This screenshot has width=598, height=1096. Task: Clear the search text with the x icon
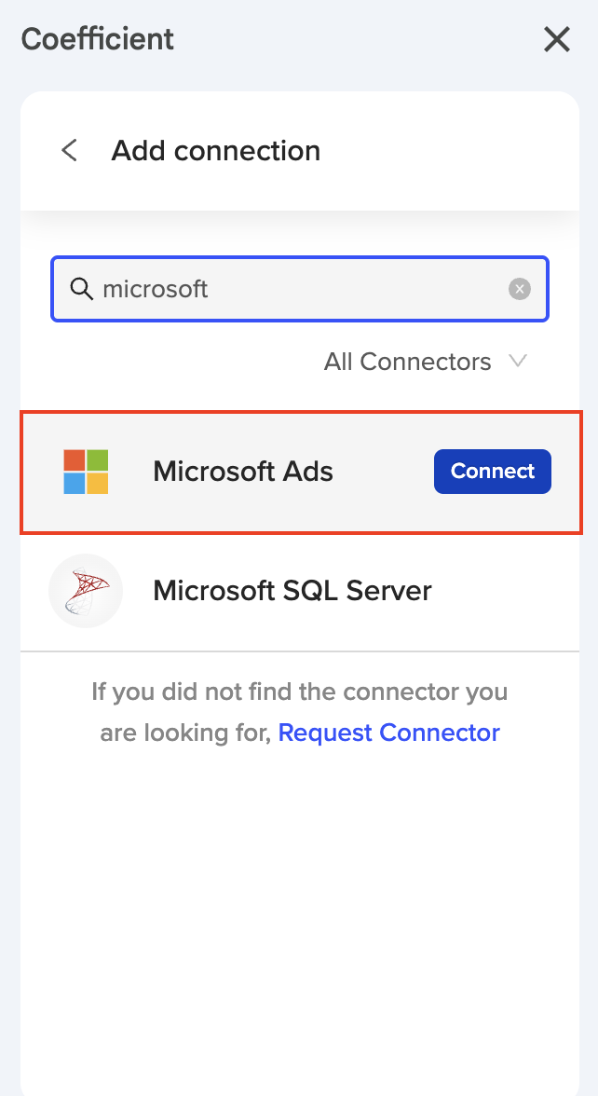(x=520, y=289)
